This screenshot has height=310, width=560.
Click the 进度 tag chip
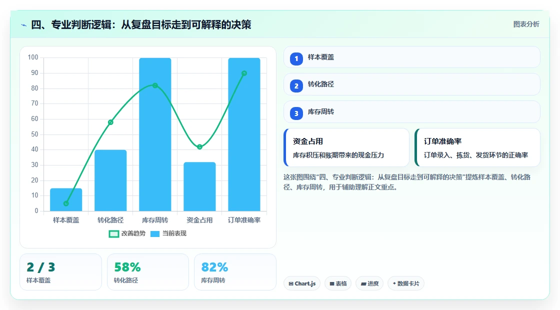(369, 283)
